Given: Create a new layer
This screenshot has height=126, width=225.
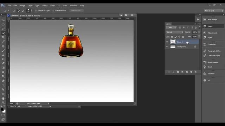Looking at the screenshot, I should [x=191, y=72].
